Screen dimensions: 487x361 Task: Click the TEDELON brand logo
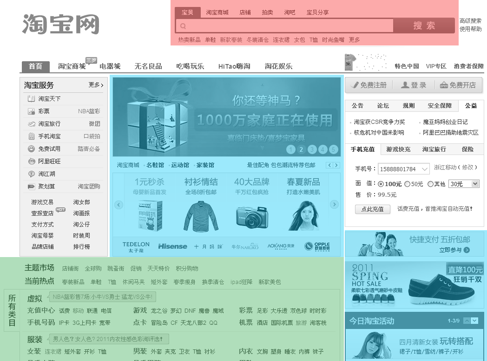pyautogui.click(x=136, y=247)
